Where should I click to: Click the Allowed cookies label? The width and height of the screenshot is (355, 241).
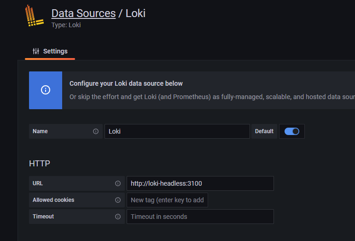pyautogui.click(x=53, y=200)
